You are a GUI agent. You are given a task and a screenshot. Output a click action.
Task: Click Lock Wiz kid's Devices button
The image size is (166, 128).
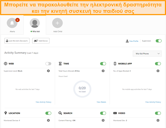click(17, 41)
